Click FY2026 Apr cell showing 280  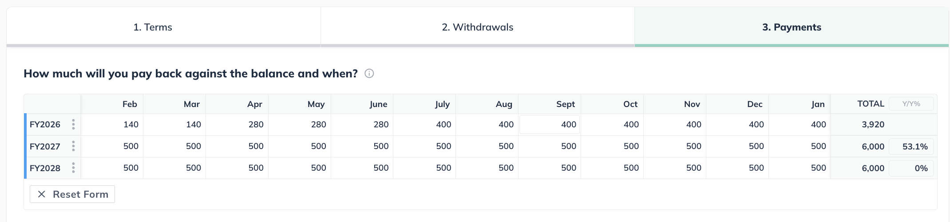coord(237,125)
